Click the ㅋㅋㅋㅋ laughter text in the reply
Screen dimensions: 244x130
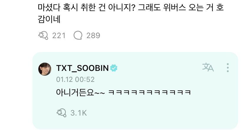coord(149,92)
